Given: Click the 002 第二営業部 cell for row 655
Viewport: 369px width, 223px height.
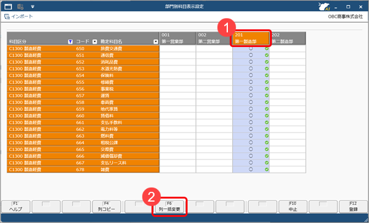Looking at the screenshot, I should 214,82.
